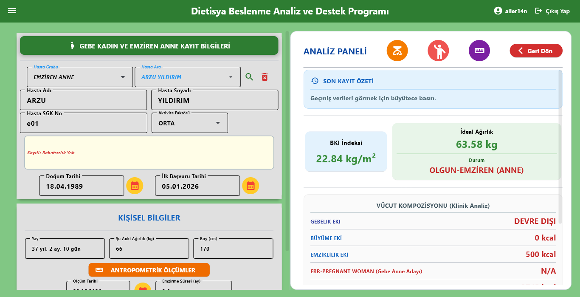Click the Doğum Tarihi date field
Viewport: 580px width, 297px height.
tap(82, 186)
